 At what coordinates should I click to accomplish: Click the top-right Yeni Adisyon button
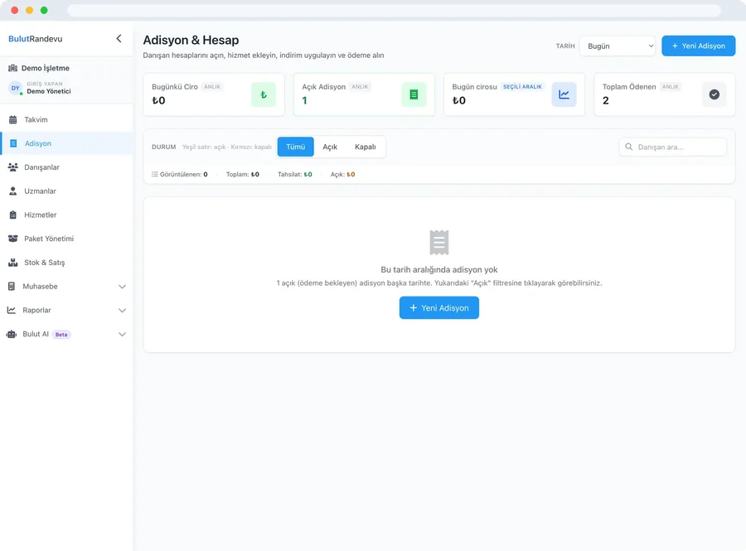(699, 46)
